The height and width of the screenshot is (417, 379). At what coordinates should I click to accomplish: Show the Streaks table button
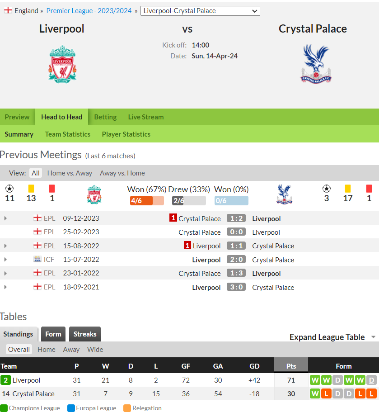[x=85, y=334]
